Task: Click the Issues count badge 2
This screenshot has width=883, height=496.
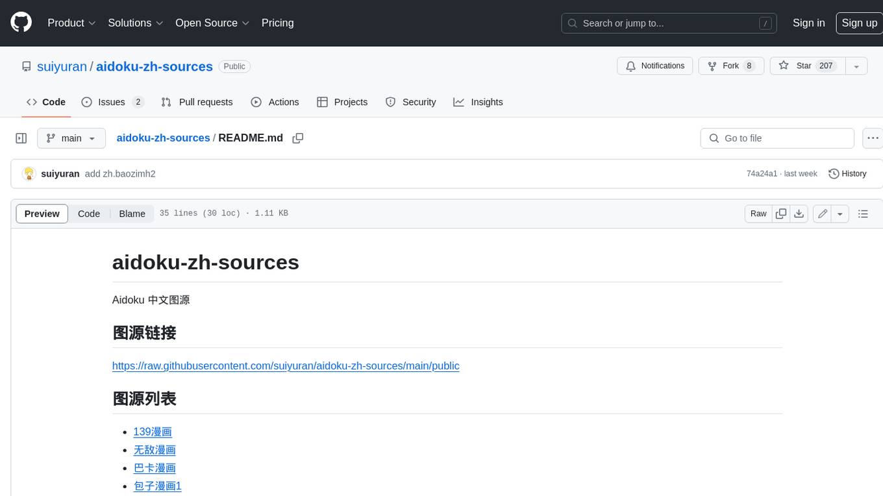Action: pos(138,102)
